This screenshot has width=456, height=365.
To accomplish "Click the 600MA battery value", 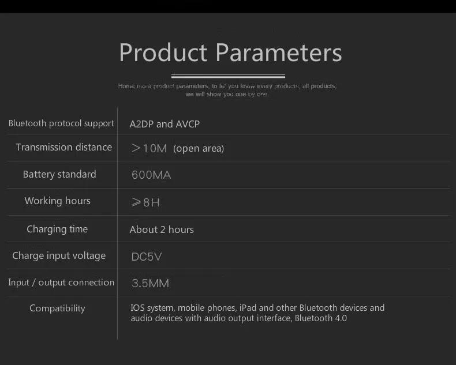I will (x=151, y=175).
